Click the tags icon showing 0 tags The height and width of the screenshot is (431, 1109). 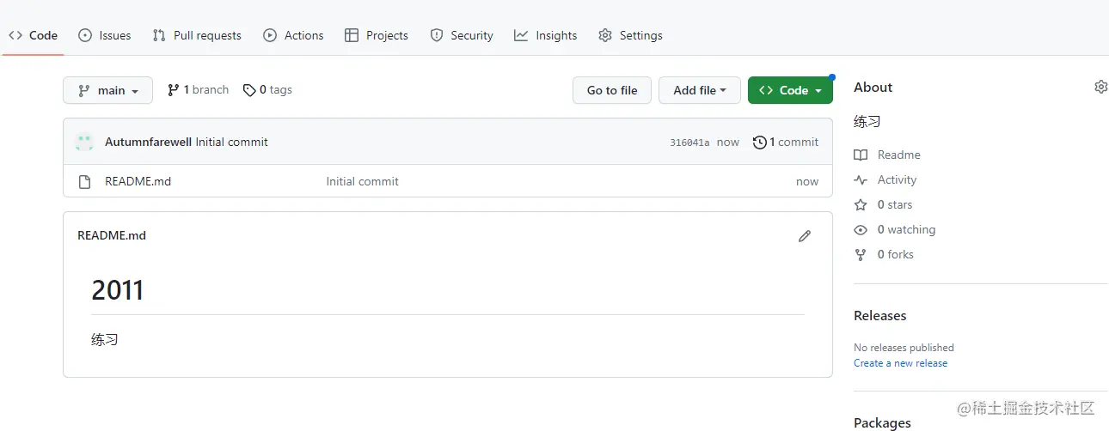pos(249,90)
